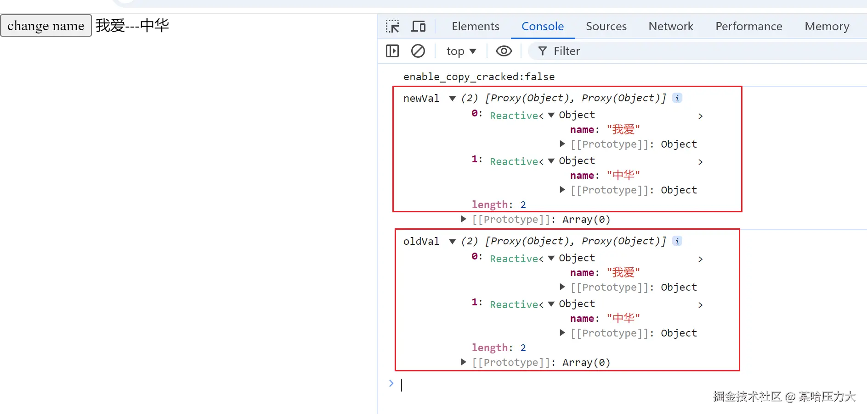Open the Elements tab
The width and height of the screenshot is (867, 414).
coord(475,26)
